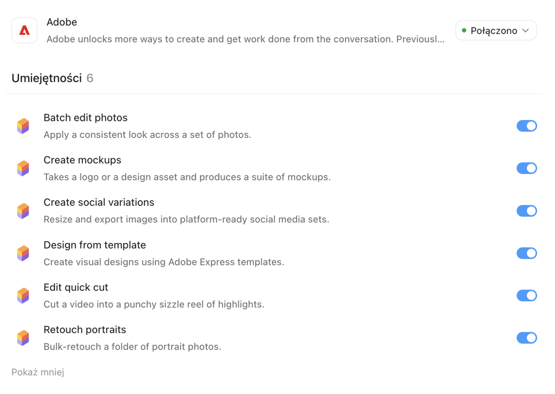This screenshot has width=555, height=394.
Task: Disable the Batch edit photos toggle
Action: [x=526, y=126]
